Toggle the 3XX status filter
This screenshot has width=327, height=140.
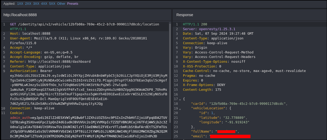[x=36, y=4]
